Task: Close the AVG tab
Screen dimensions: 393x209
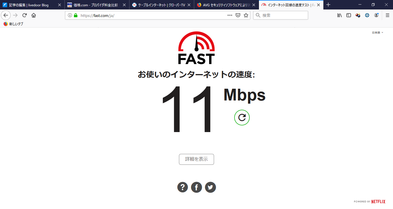Action: [x=254, y=5]
